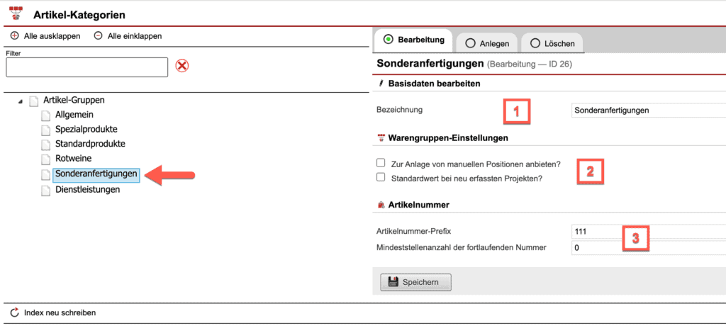Select the Allgemein category

(75, 115)
